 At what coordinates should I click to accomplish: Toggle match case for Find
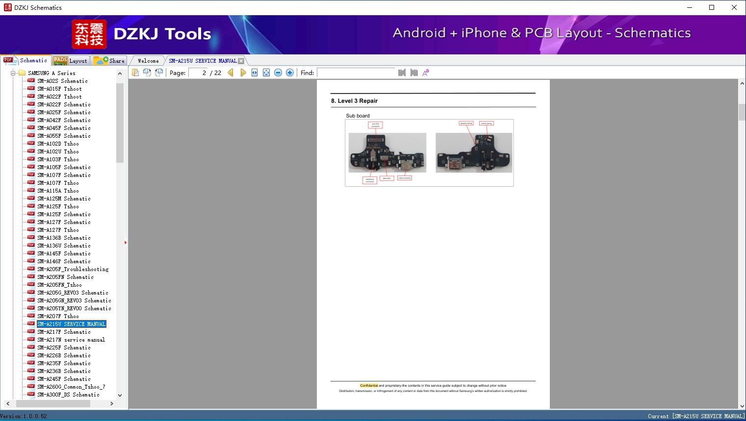[426, 73]
